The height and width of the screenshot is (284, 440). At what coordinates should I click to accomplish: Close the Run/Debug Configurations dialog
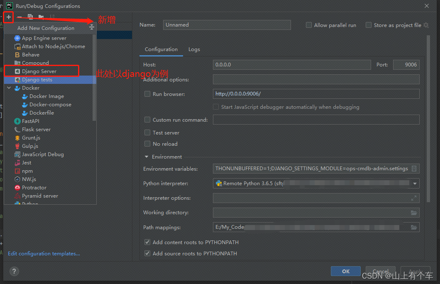[x=427, y=6]
